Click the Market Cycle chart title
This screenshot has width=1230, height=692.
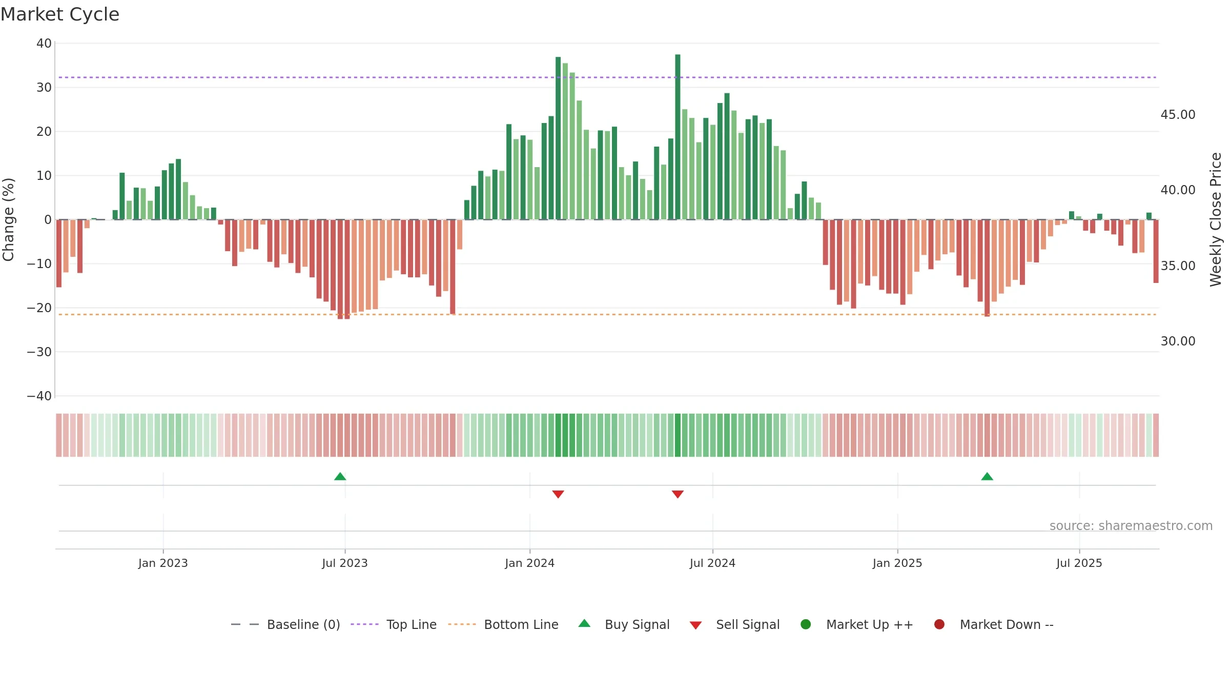click(60, 14)
